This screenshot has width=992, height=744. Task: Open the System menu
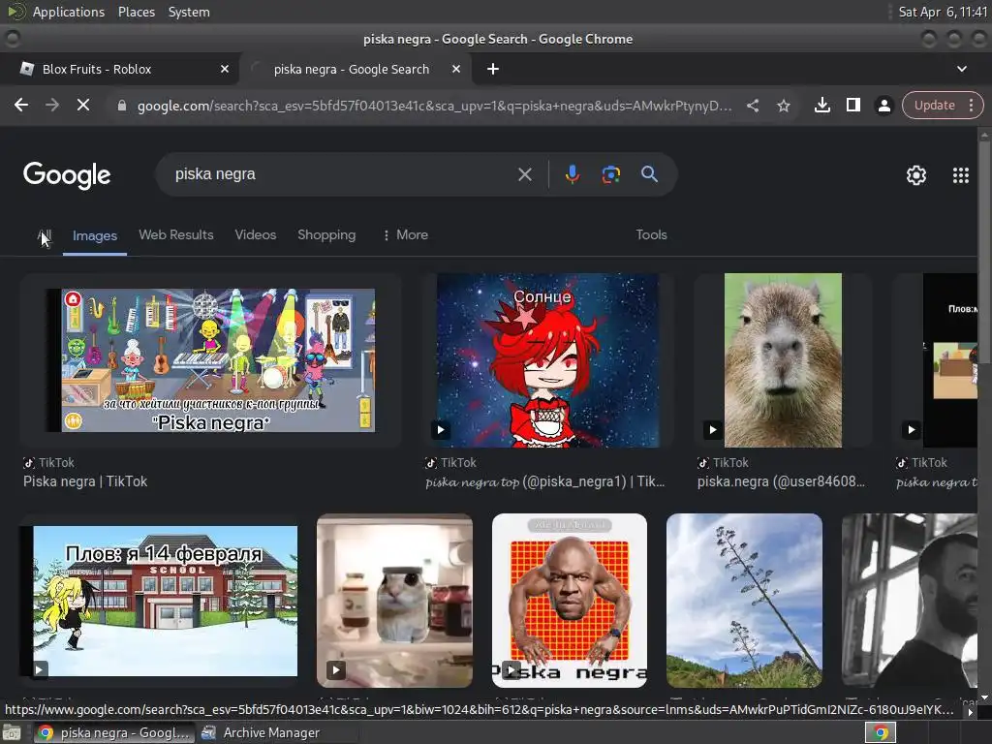click(189, 12)
